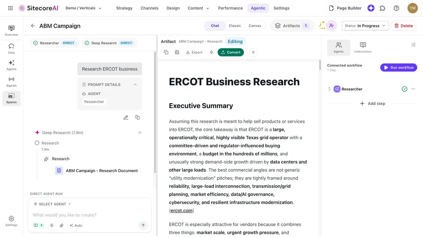Toggle the Researcher DIRECT chip
This screenshot has height=238, width=423.
click(55, 43)
